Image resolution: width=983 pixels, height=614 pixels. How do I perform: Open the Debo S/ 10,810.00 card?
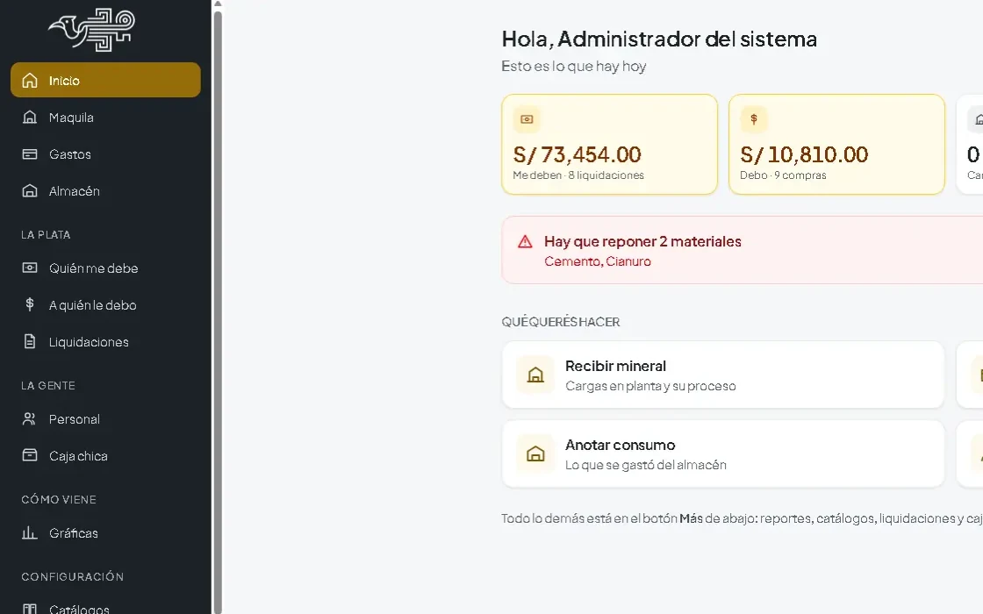pos(836,144)
